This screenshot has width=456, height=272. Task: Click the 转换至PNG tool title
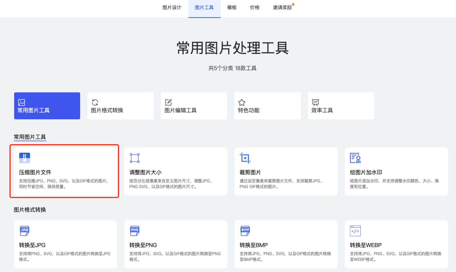(143, 245)
